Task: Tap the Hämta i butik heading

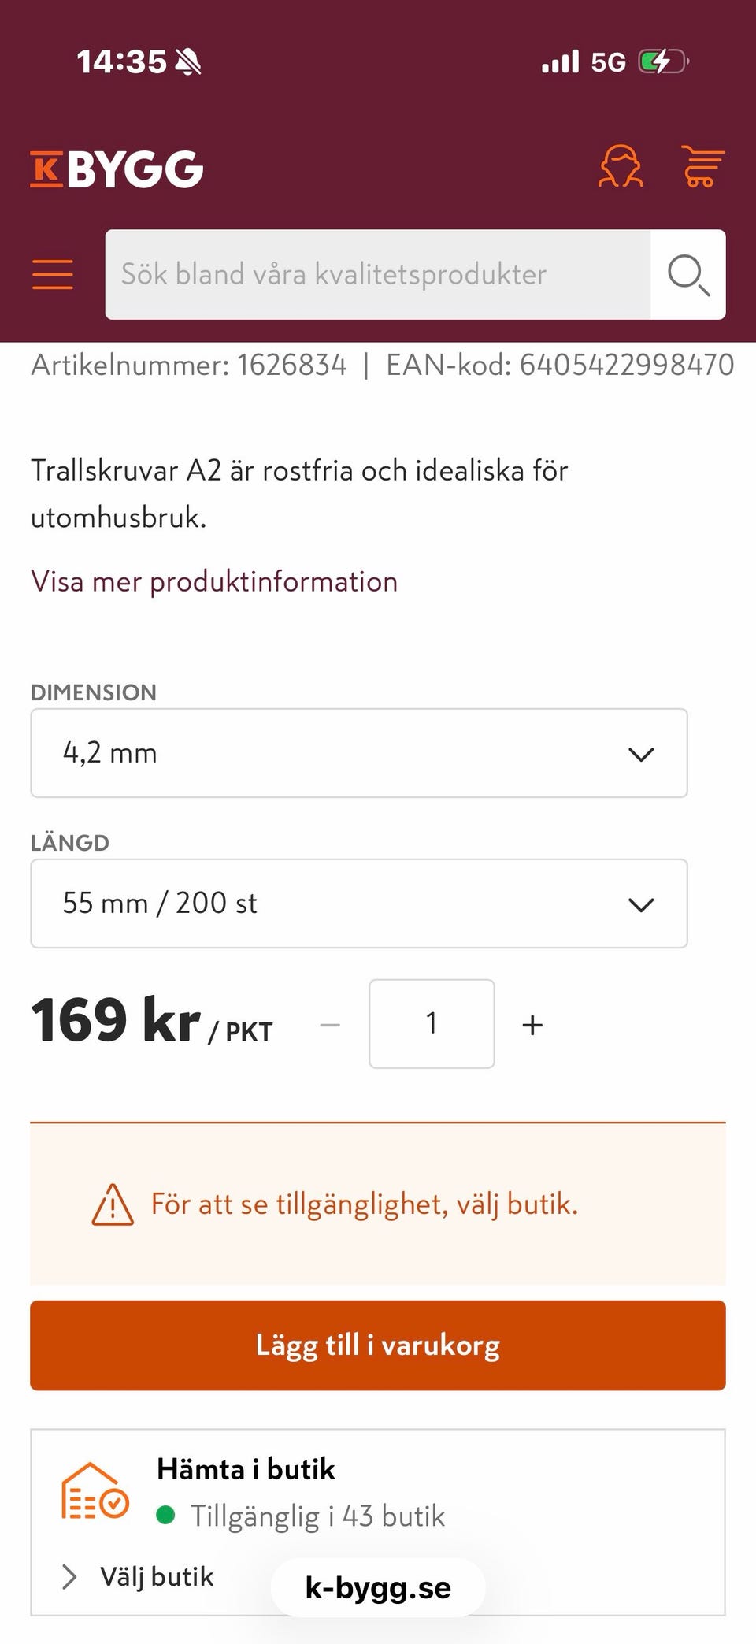Action: [x=246, y=1469]
